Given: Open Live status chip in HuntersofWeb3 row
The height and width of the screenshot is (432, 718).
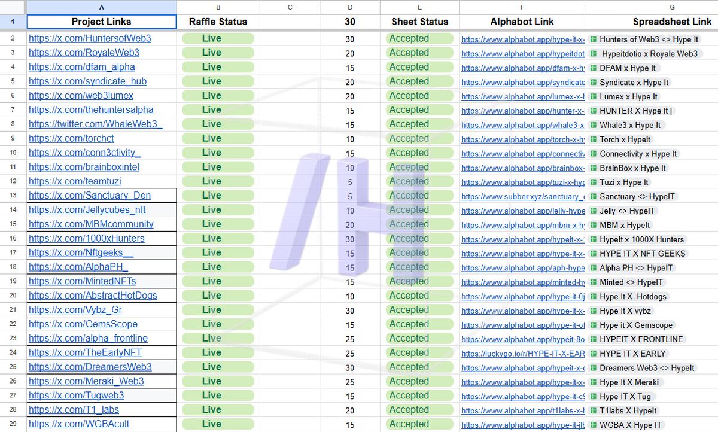Looking at the screenshot, I should coord(218,38).
